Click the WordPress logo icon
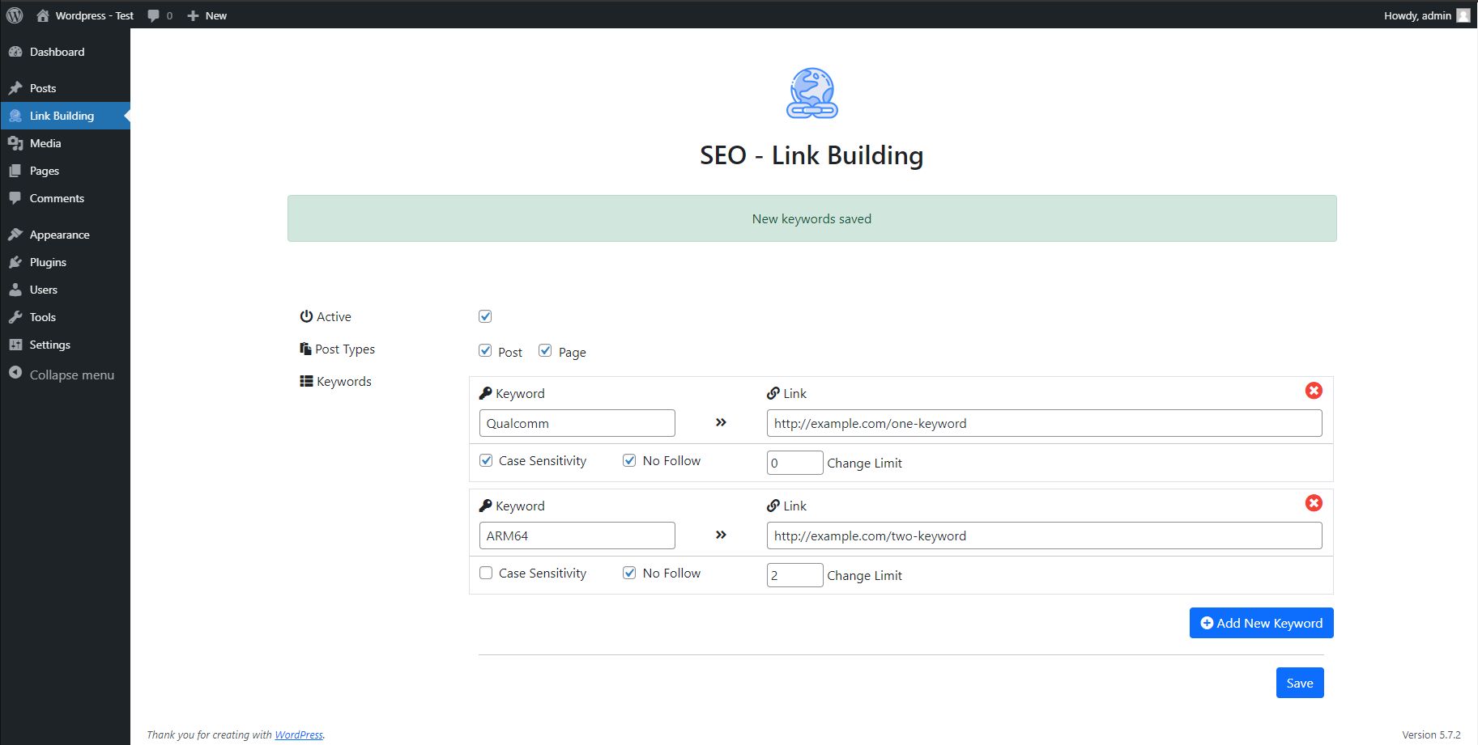1478x745 pixels. [15, 15]
